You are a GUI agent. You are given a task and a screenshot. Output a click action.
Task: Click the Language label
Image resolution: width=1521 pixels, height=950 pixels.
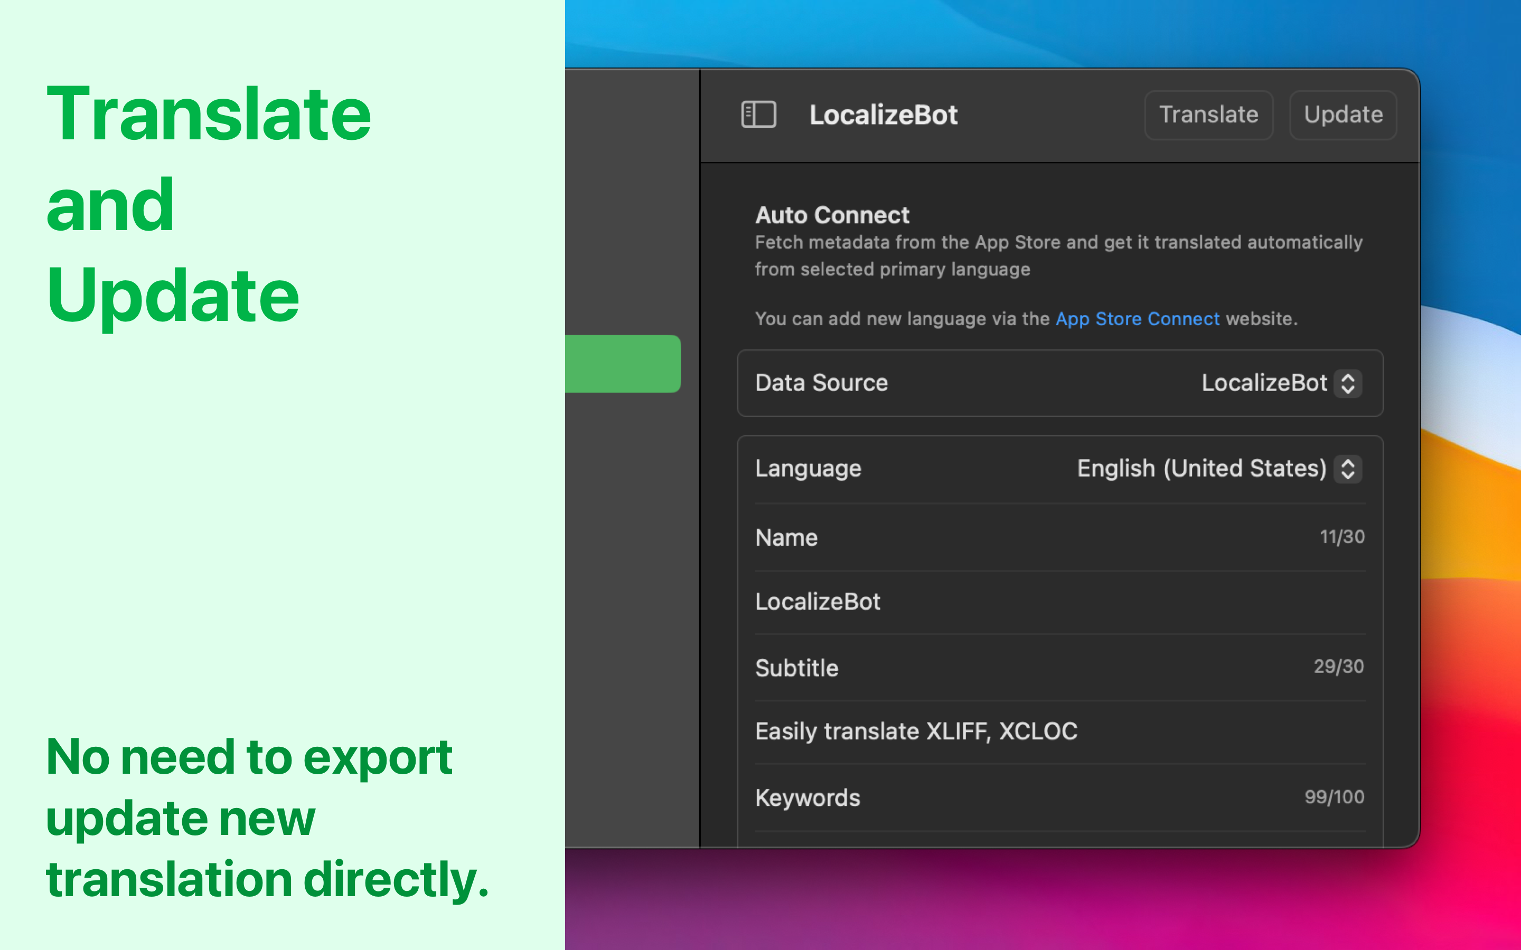(808, 469)
